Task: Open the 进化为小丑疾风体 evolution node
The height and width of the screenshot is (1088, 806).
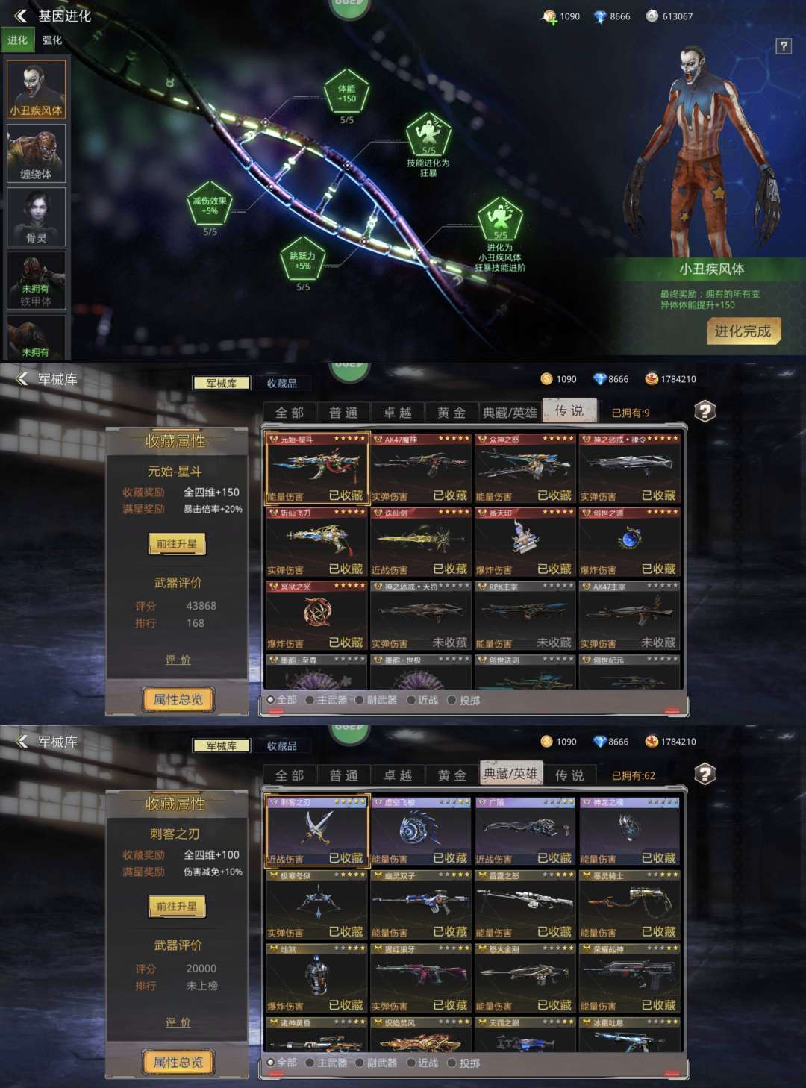Action: (x=500, y=219)
